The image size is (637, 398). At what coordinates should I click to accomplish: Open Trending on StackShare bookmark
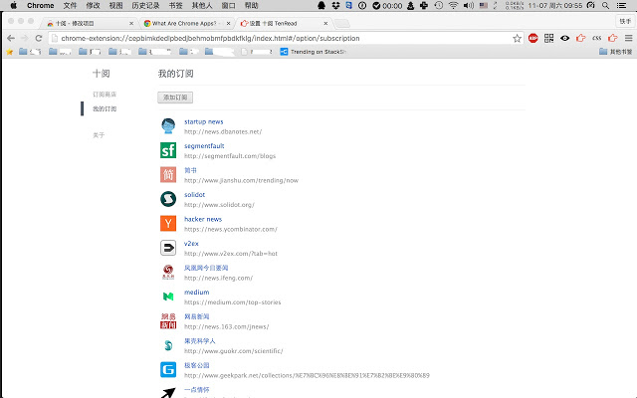pos(313,52)
